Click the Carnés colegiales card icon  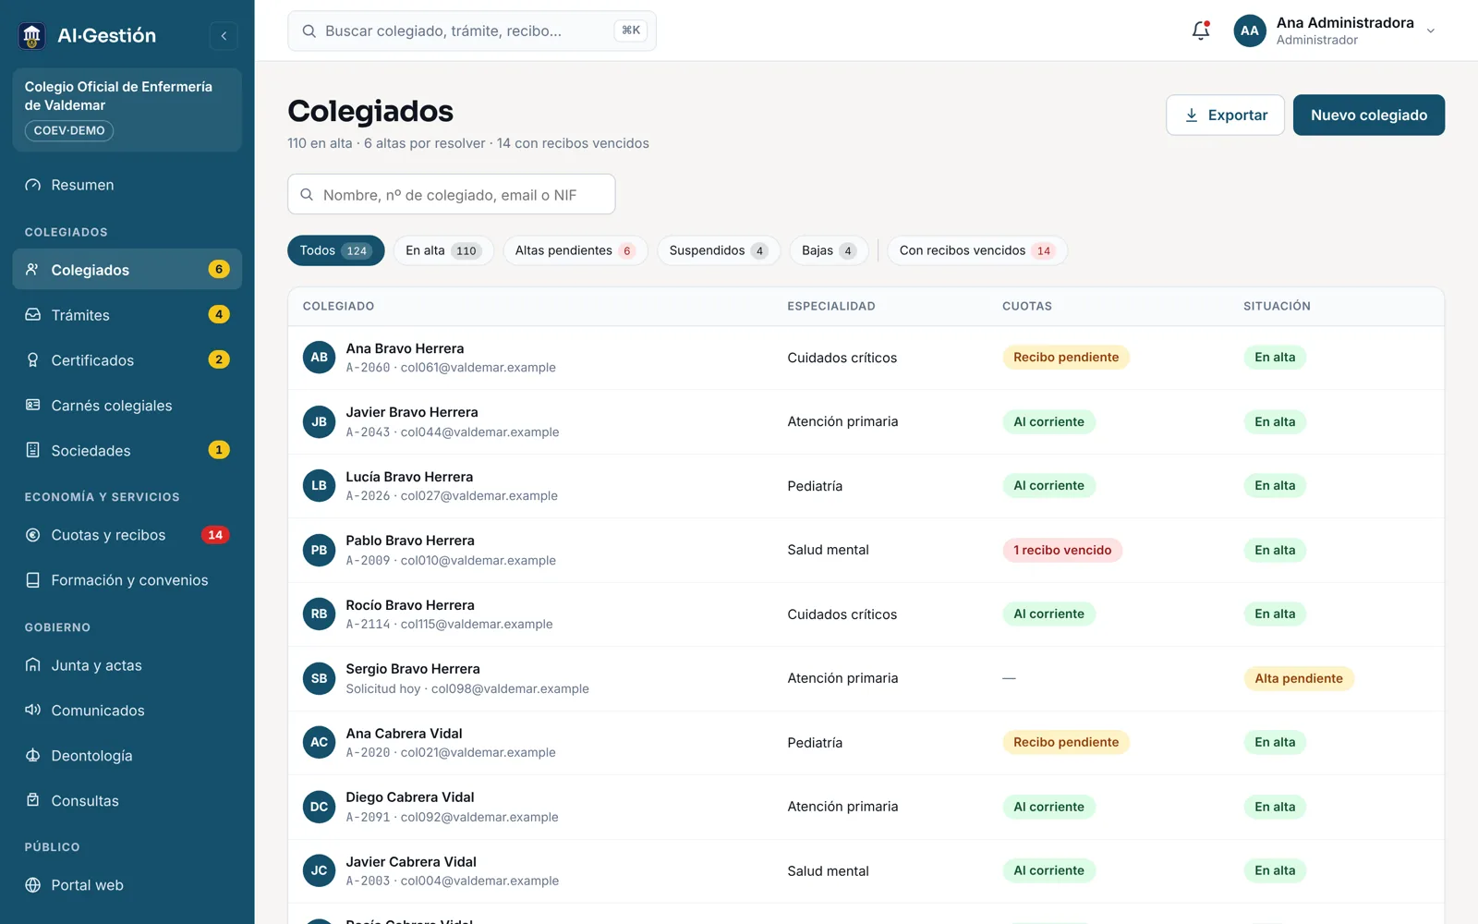[33, 406]
